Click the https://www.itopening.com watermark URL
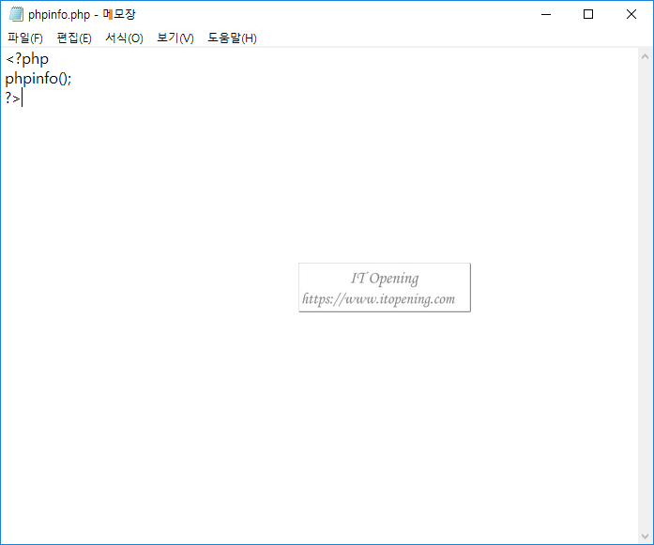Viewport: 654px width, 545px height. tap(378, 299)
